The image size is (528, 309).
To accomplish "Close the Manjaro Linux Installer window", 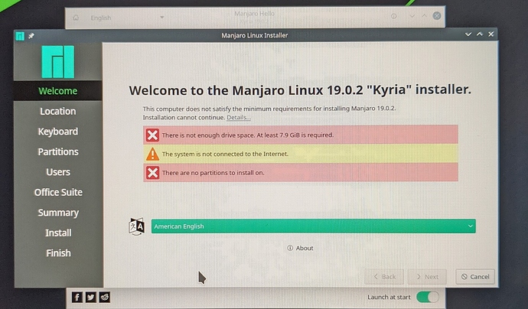I will (491, 34).
